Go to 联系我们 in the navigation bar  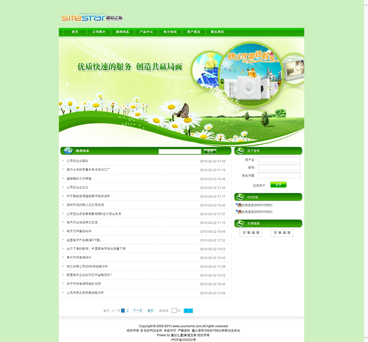(217, 32)
